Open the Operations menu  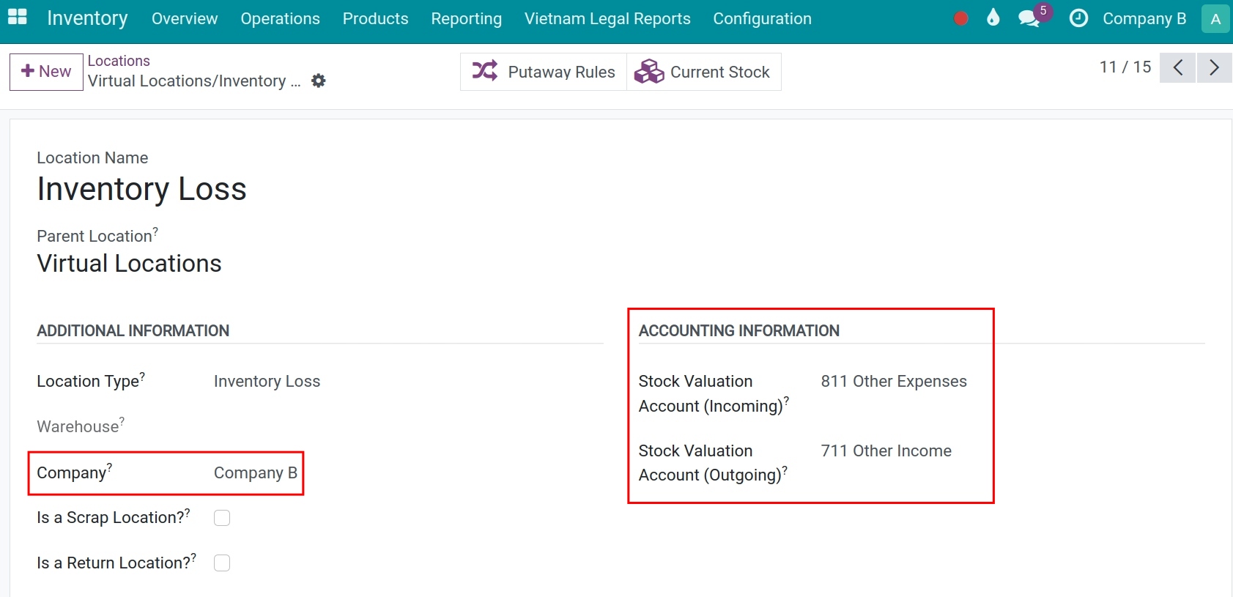pyautogui.click(x=280, y=18)
